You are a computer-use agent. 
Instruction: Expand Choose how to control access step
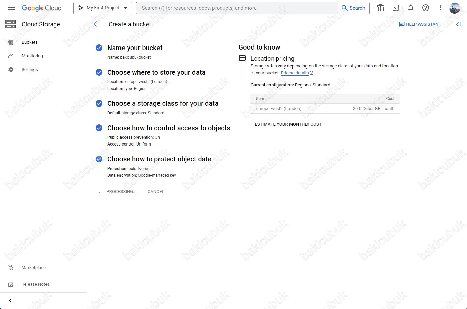pyautogui.click(x=169, y=128)
